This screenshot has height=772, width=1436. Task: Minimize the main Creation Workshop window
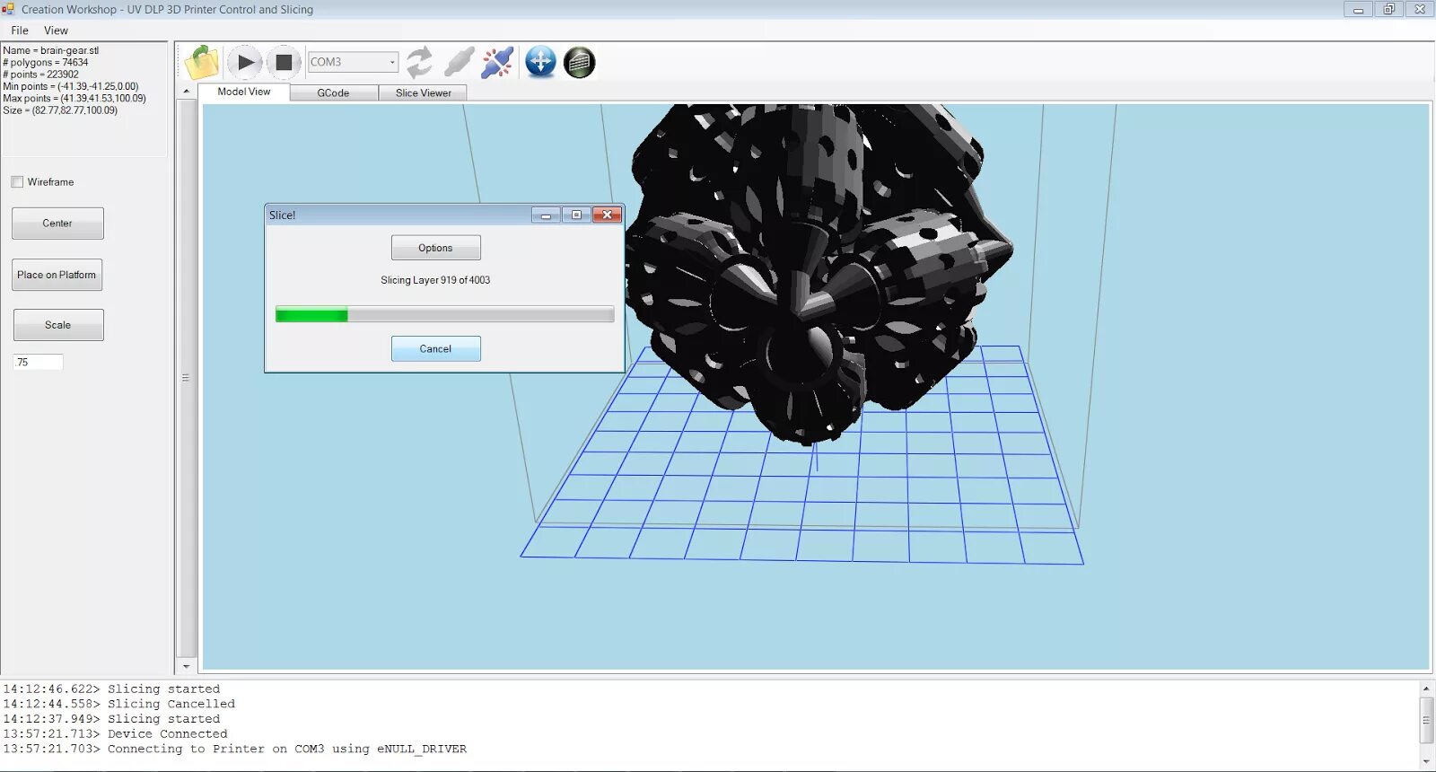1358,9
